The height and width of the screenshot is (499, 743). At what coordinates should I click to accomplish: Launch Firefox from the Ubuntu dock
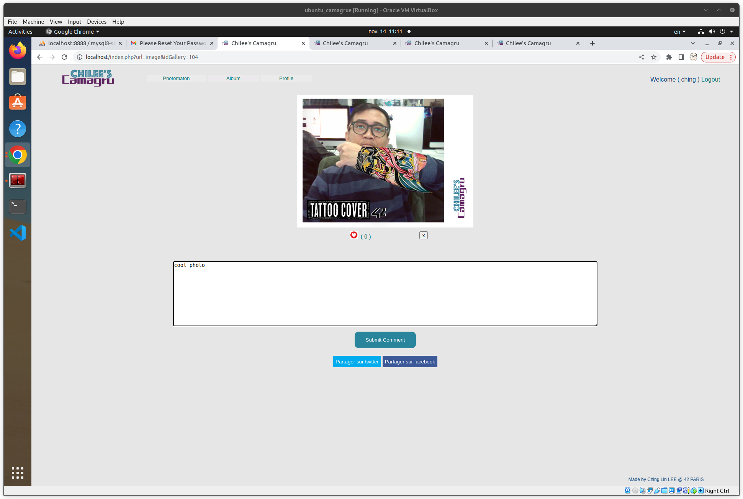(x=18, y=51)
